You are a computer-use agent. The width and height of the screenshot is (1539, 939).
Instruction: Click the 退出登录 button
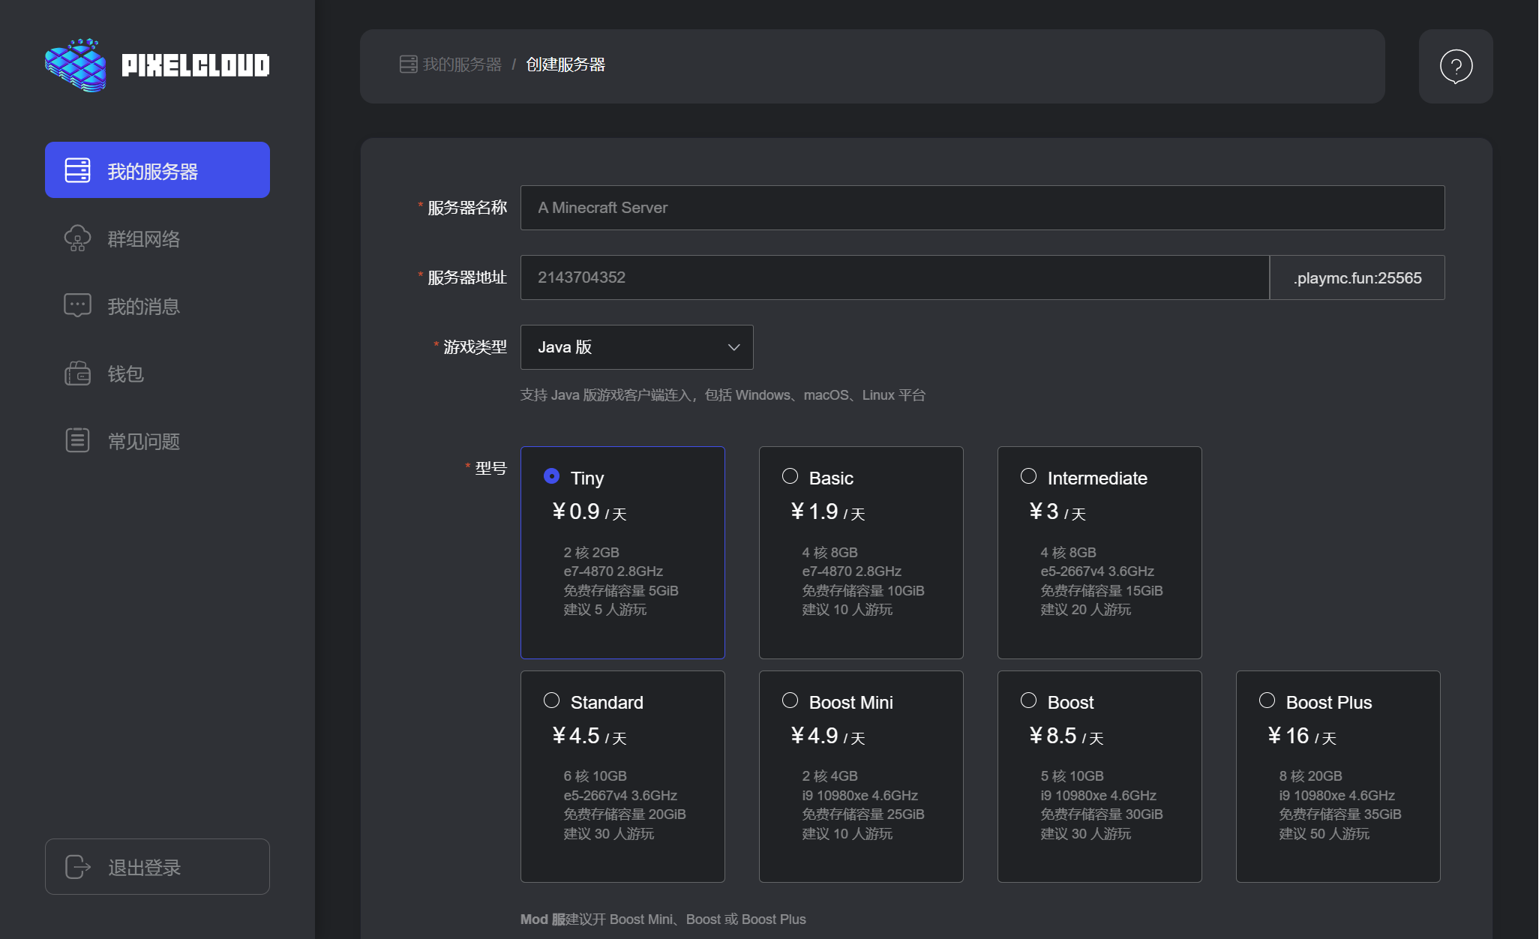(157, 867)
